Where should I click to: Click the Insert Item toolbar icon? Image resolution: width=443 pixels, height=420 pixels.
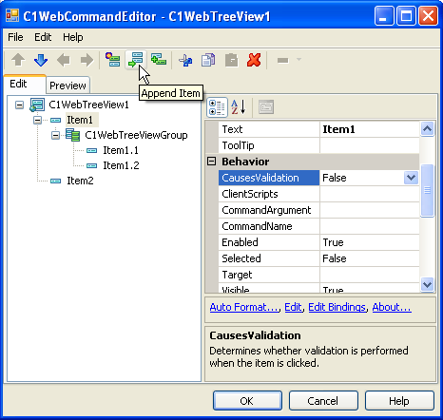coord(113,60)
